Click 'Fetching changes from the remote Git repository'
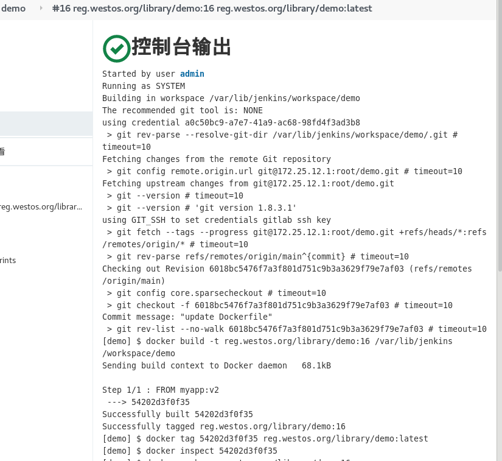502x461 pixels. point(217,159)
